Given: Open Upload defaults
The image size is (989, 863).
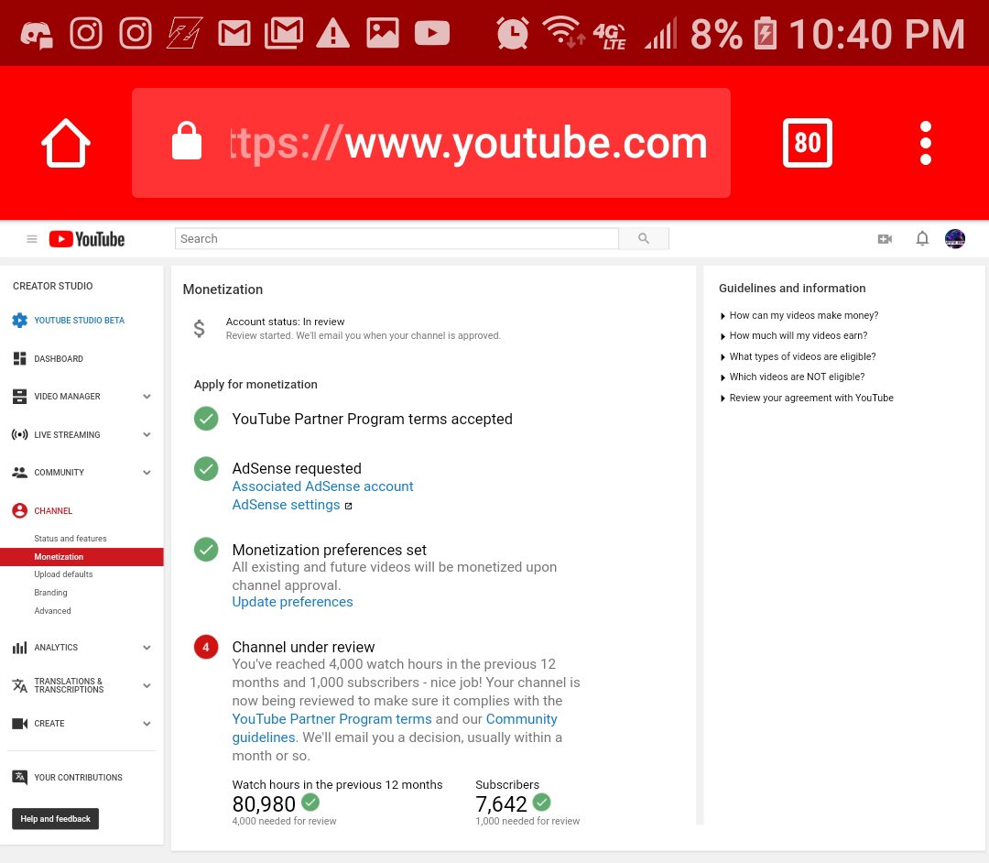Looking at the screenshot, I should pos(64,574).
